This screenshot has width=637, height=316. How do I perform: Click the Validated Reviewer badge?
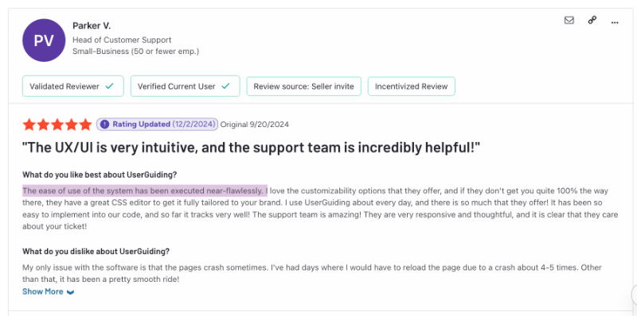click(x=73, y=87)
